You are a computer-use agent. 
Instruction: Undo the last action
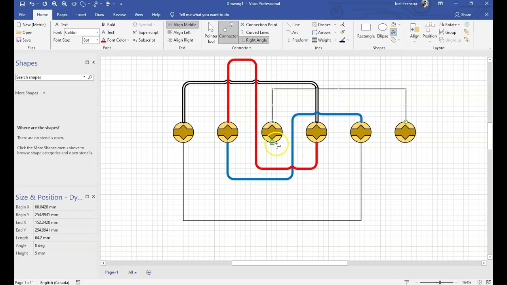(32, 4)
